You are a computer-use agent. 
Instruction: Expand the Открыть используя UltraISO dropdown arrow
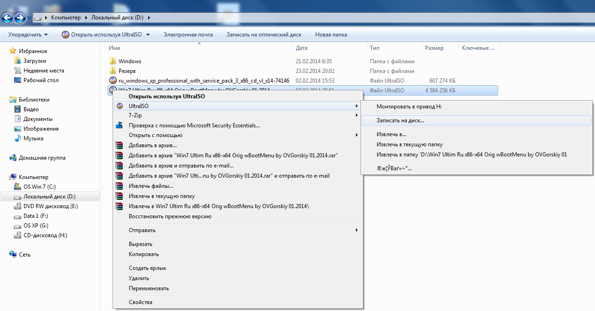(x=147, y=35)
